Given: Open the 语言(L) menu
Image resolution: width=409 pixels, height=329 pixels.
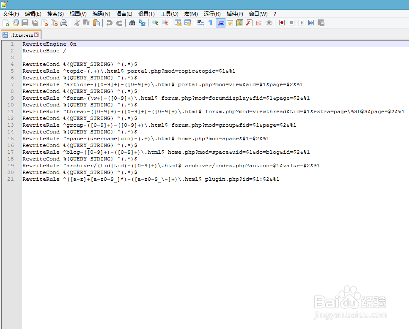Looking at the screenshot, I should [124, 14].
